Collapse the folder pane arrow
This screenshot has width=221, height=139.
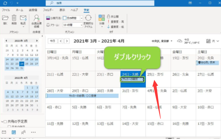[42, 36]
